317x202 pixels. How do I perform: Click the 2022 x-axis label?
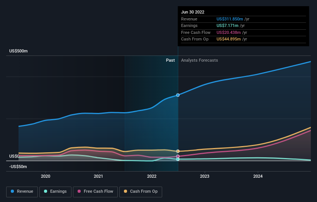pyautogui.click(x=152, y=176)
